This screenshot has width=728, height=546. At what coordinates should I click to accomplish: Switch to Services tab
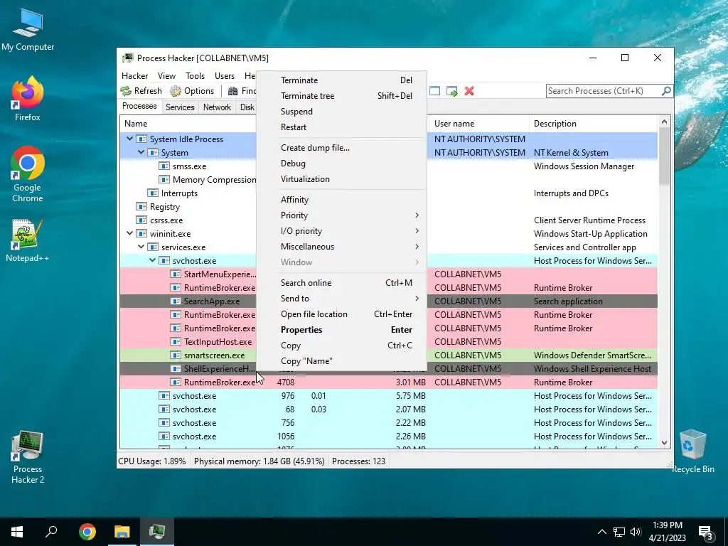tap(180, 107)
